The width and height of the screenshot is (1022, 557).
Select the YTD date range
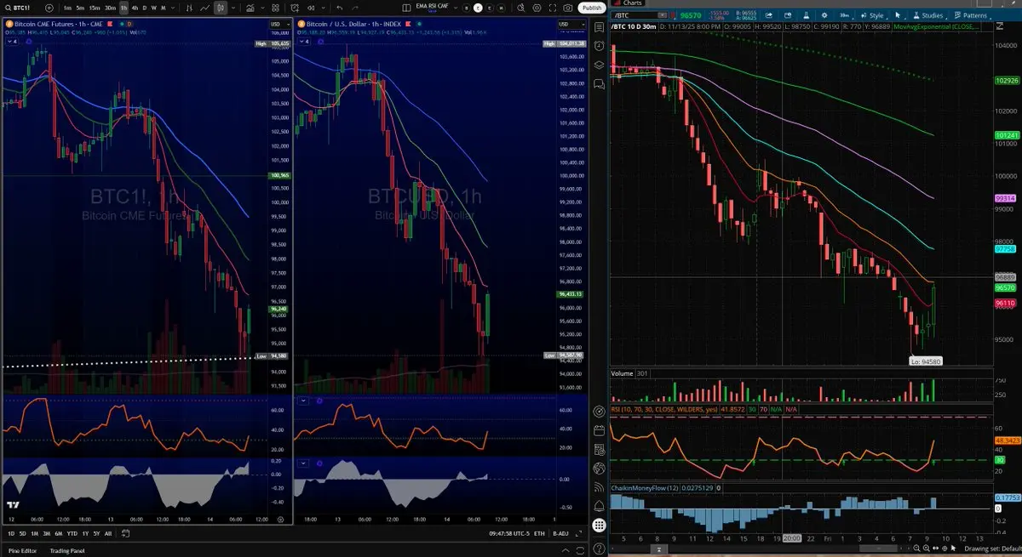pos(72,533)
